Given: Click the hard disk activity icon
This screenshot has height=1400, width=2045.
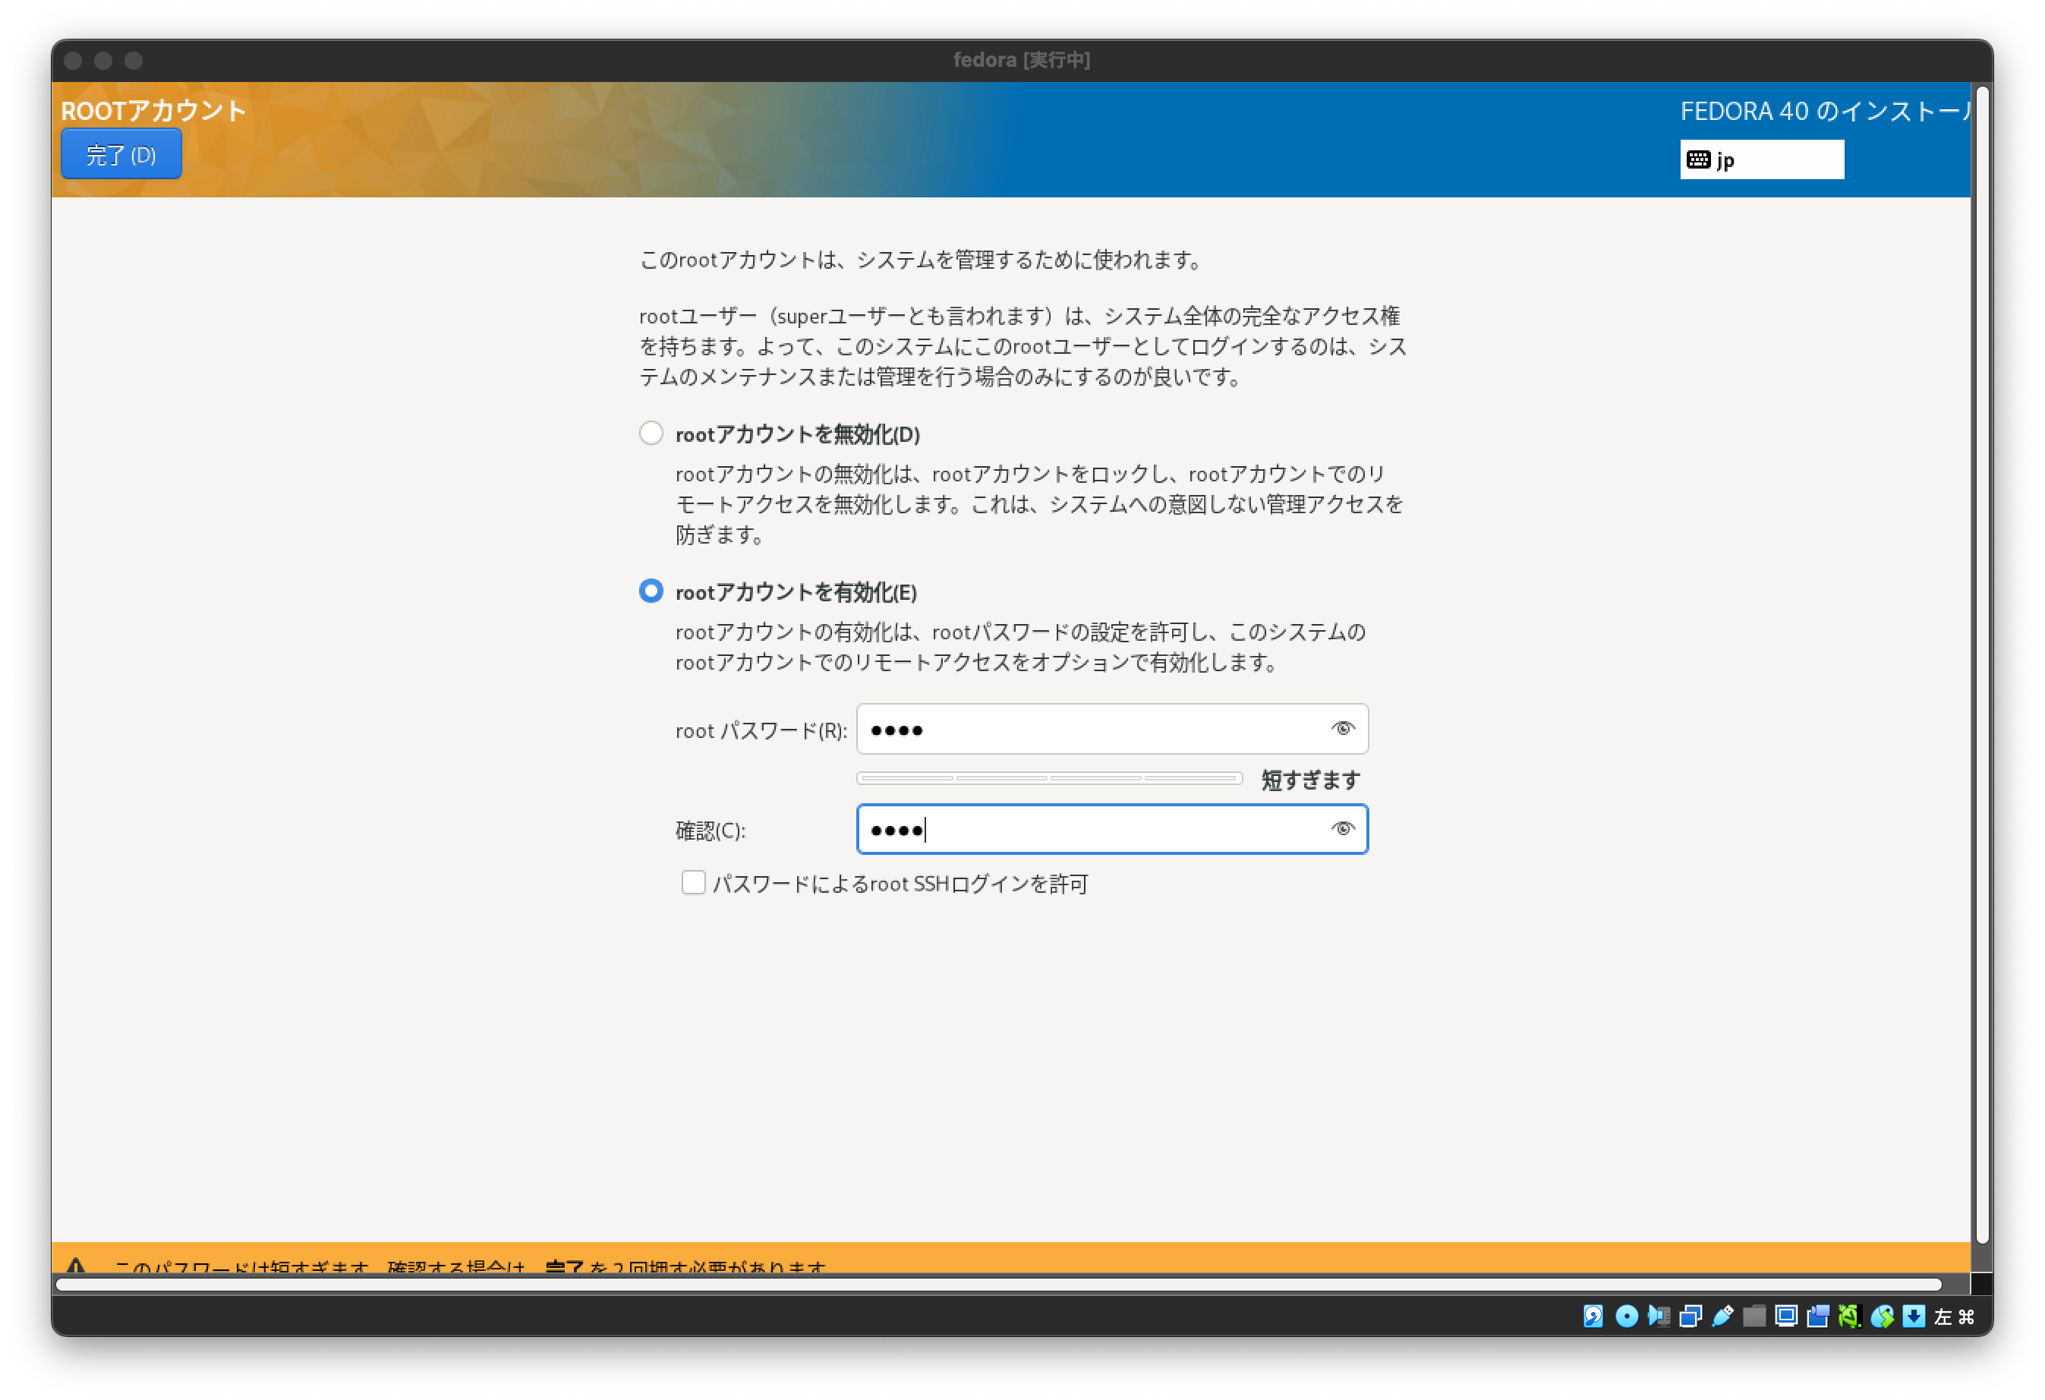Looking at the screenshot, I should point(1593,1316).
